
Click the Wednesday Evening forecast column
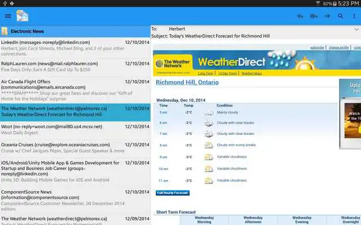point(302,220)
